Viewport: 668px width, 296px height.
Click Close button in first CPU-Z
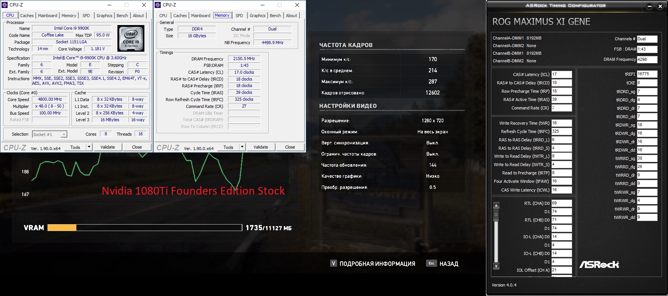[137, 147]
